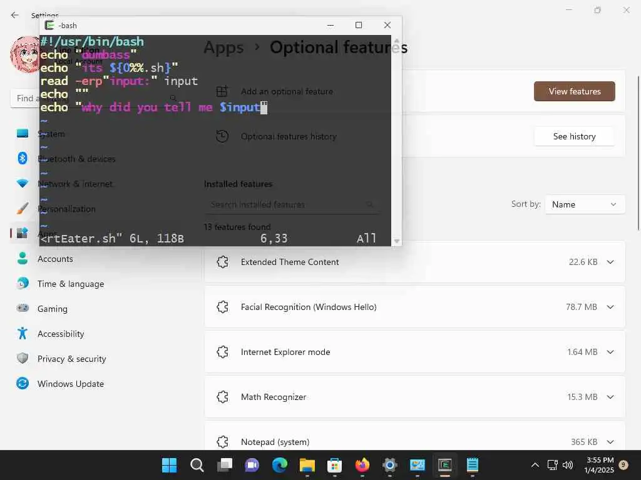Open the Sort by Name dropdown
Image resolution: width=641 pixels, height=480 pixels.
click(585, 204)
